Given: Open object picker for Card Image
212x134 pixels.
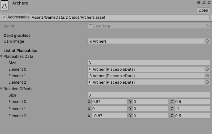Looking at the screenshot, I should 207,41.
